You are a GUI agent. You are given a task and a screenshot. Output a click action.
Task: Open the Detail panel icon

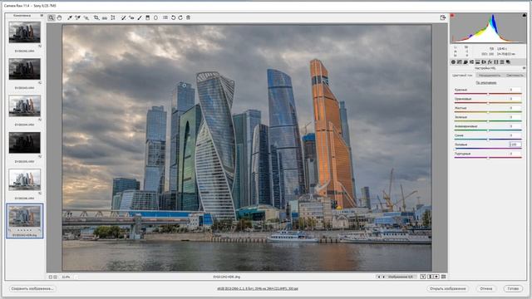[x=465, y=62]
